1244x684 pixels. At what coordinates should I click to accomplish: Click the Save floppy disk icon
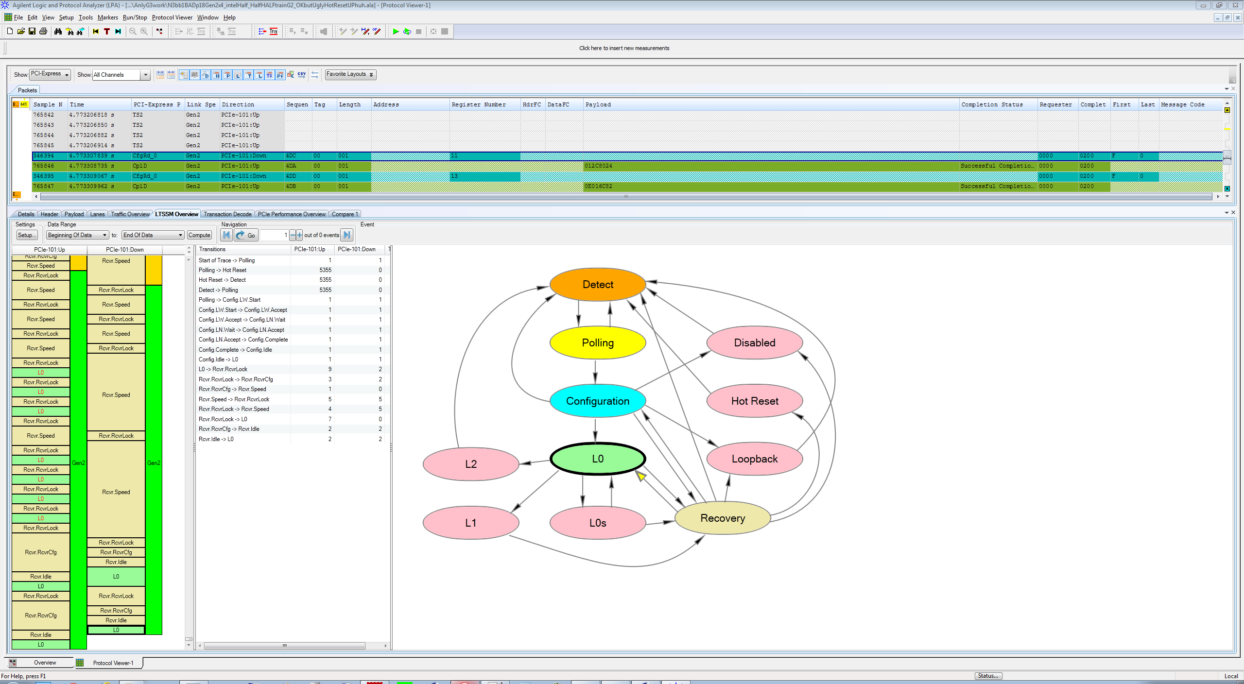32,32
